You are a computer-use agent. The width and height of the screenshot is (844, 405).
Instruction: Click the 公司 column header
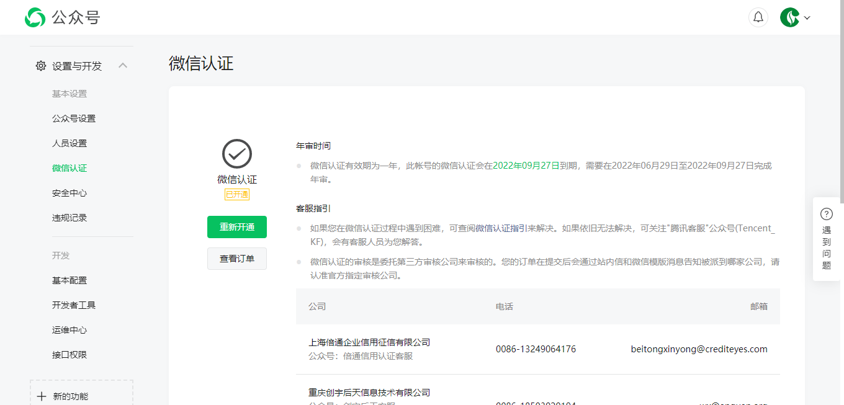tap(317, 306)
